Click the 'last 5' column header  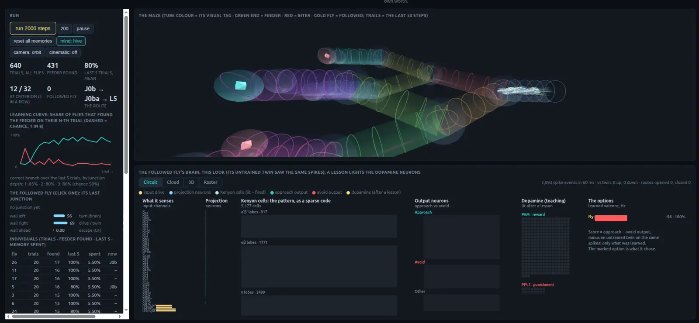[73, 254]
